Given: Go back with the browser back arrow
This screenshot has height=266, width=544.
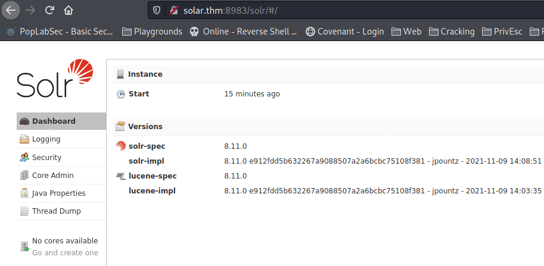Looking at the screenshot, I should (11, 10).
